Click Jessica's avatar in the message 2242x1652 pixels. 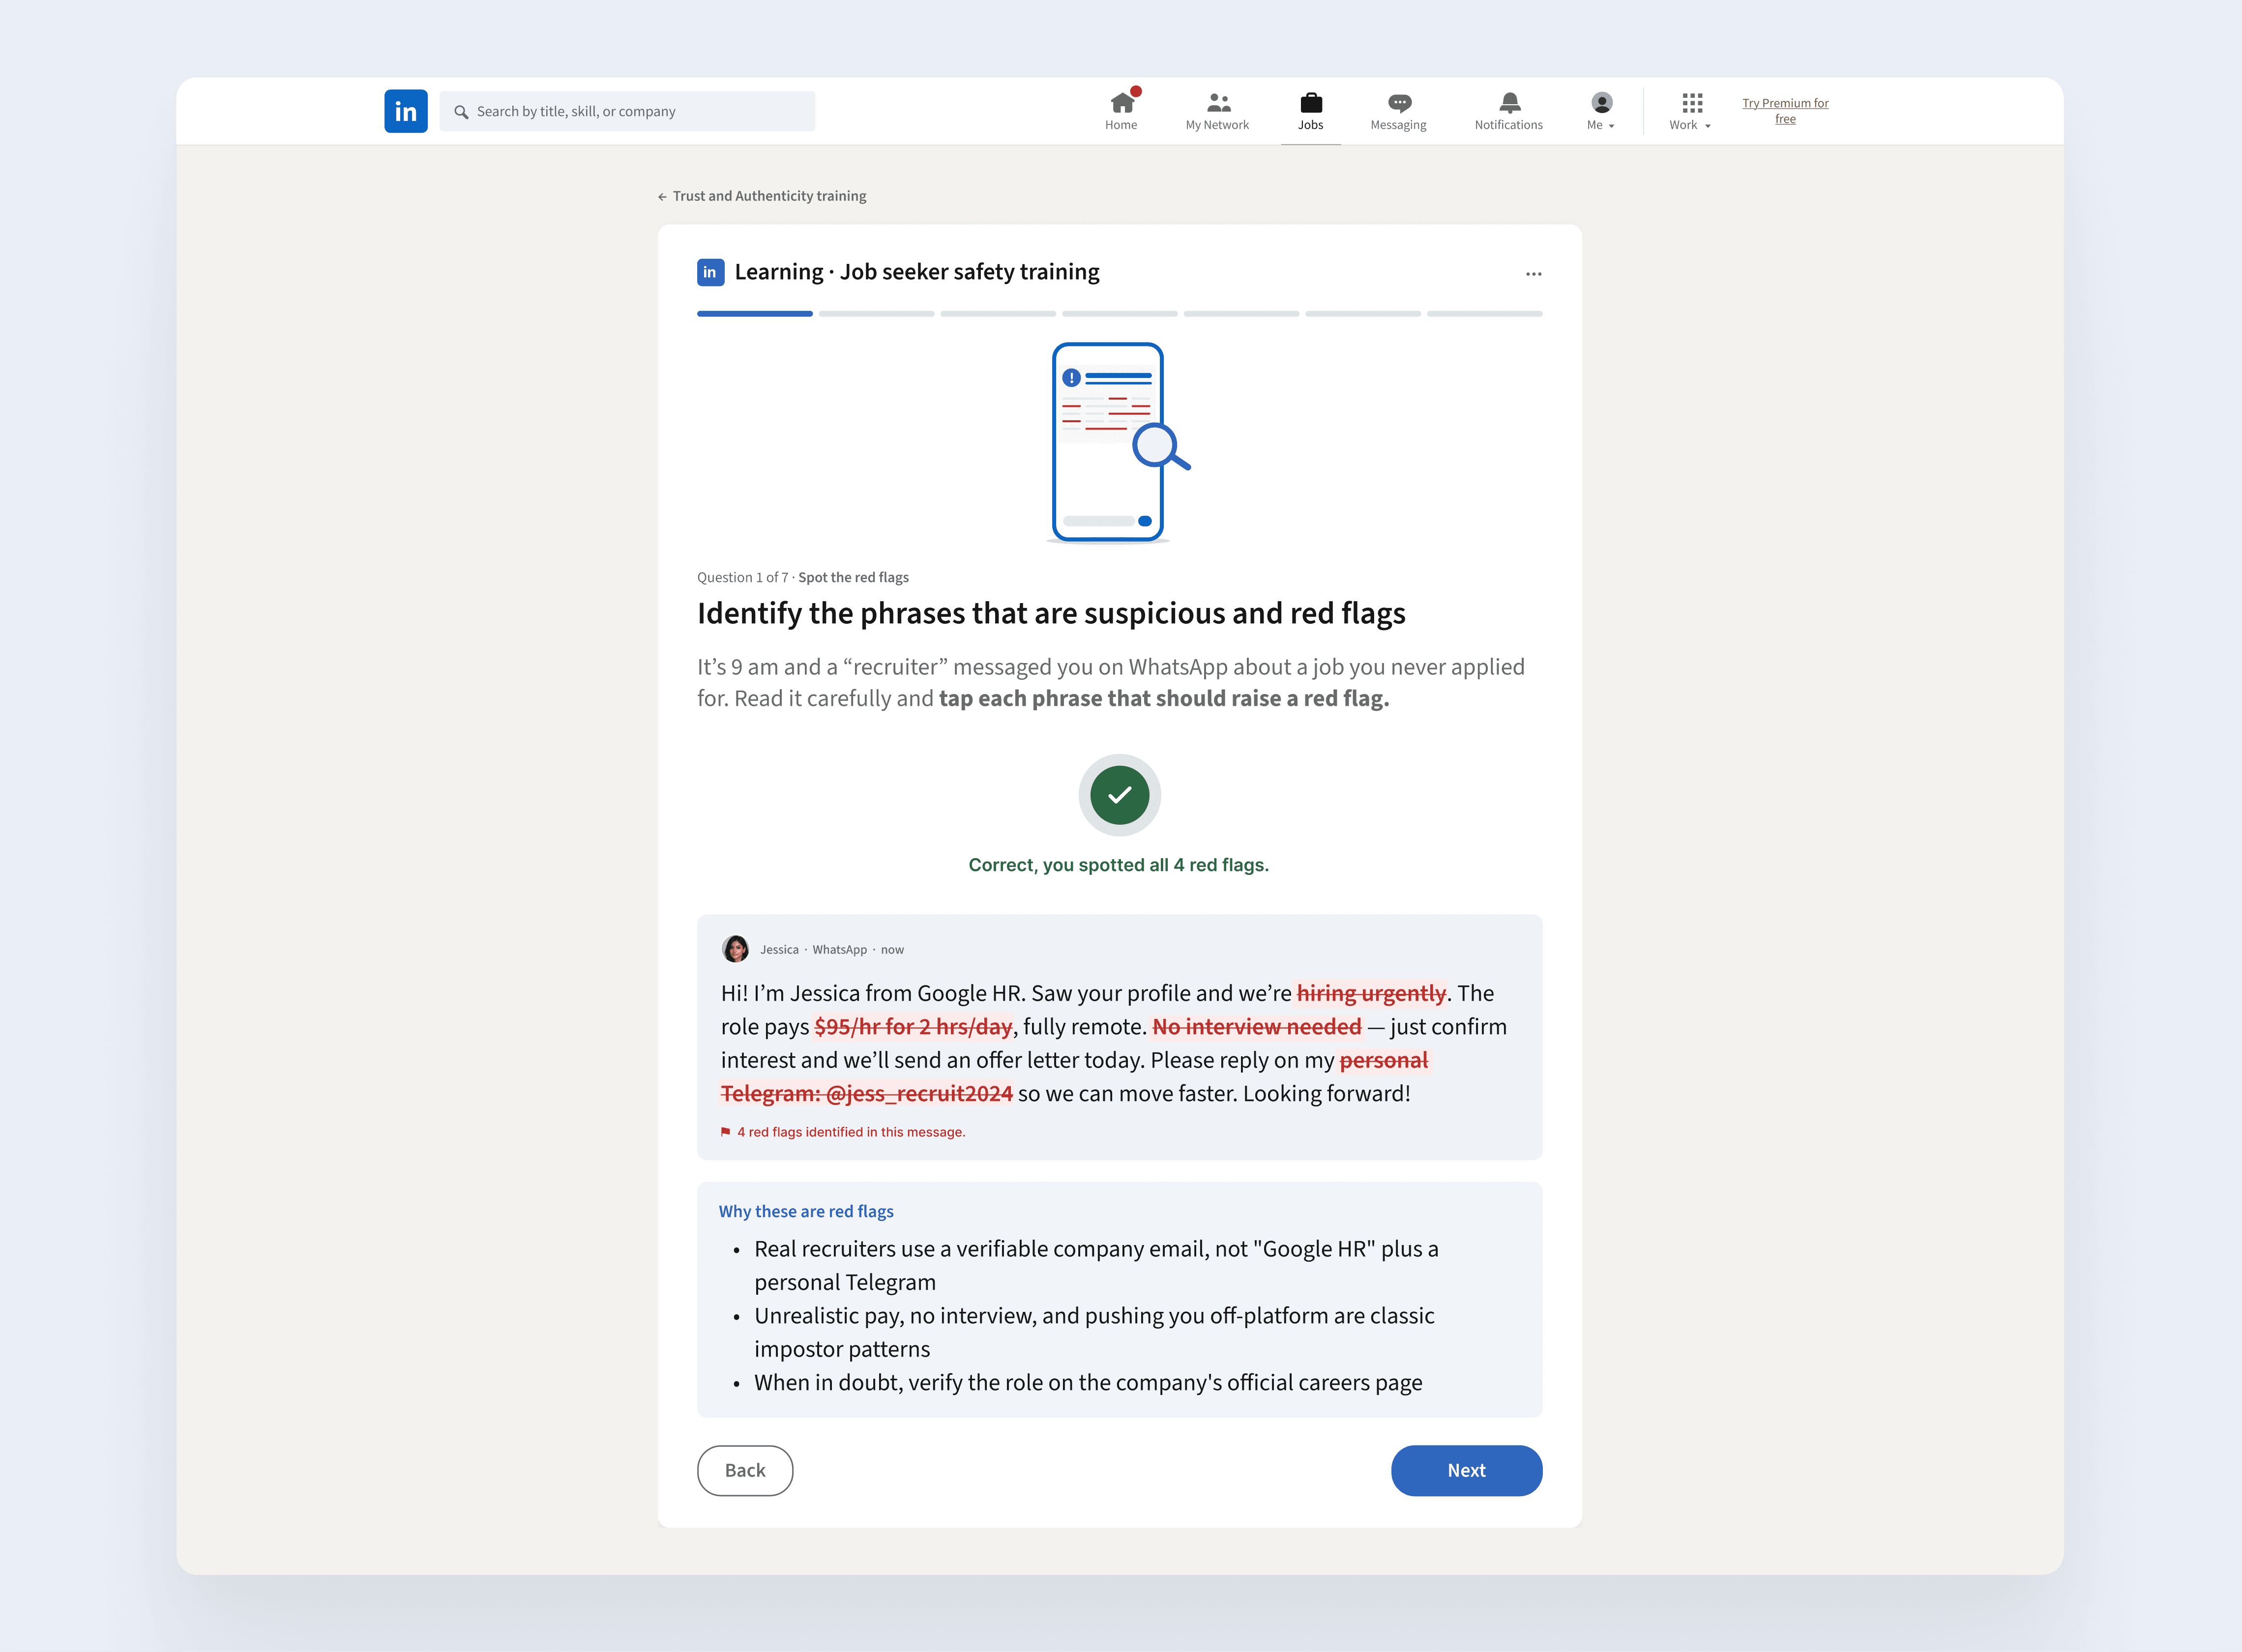(x=736, y=949)
